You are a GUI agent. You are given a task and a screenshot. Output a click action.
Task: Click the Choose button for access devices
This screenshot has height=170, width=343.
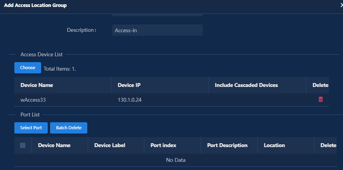pyautogui.click(x=28, y=68)
